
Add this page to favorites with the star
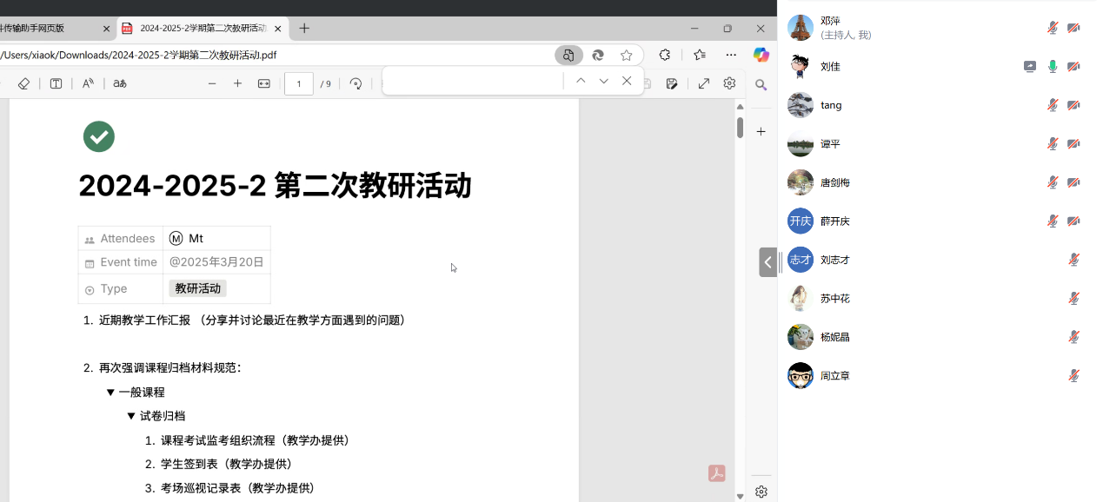(x=626, y=55)
